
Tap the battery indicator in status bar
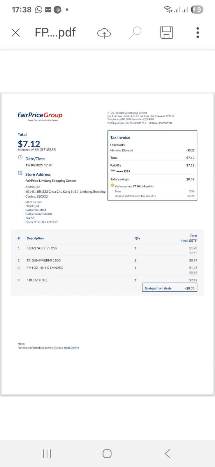(197, 10)
